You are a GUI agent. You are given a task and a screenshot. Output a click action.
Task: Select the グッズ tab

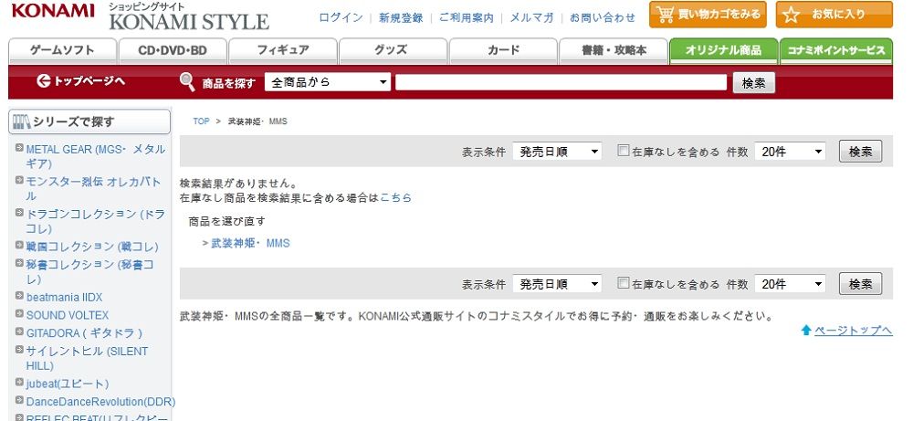tap(393, 51)
